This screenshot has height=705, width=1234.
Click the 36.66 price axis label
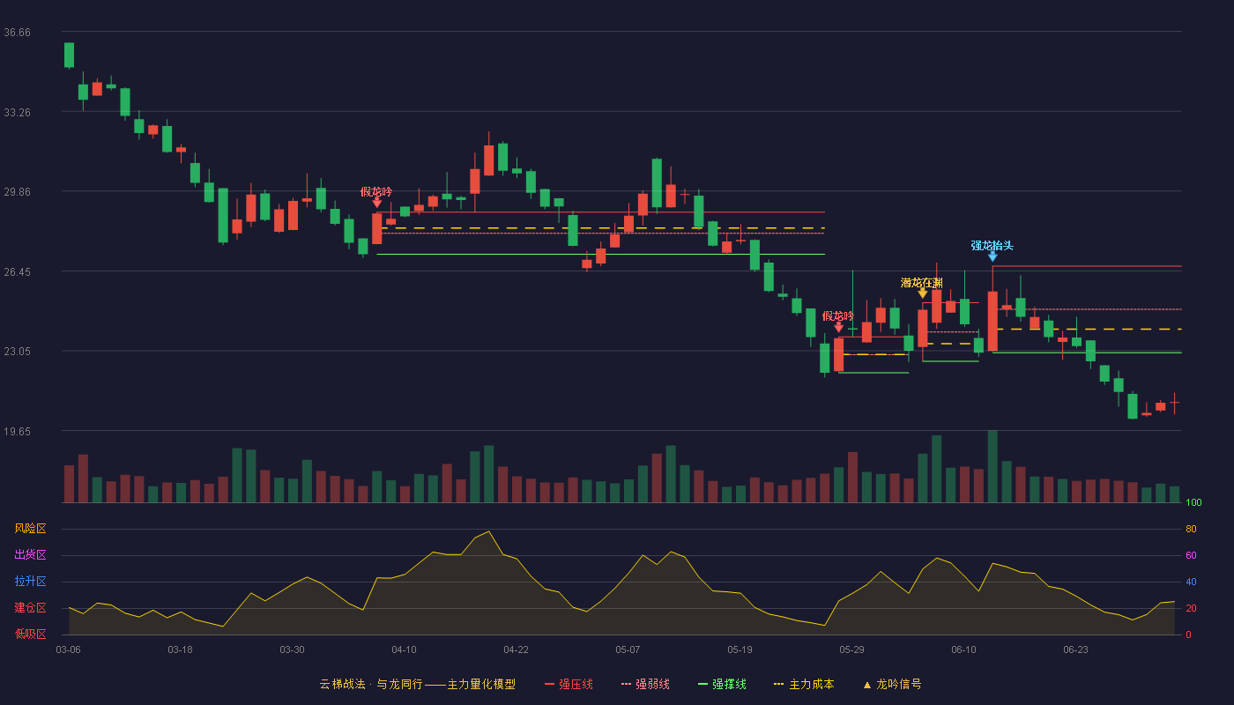18,33
